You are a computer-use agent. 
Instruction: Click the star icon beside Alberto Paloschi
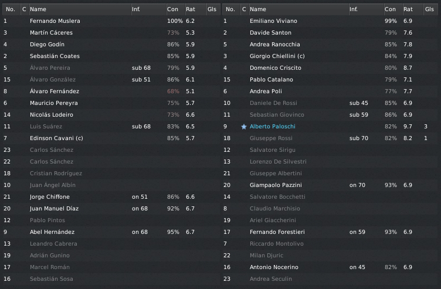pyautogui.click(x=243, y=127)
